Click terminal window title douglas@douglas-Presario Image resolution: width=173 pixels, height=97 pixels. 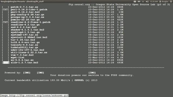click(22, 2)
